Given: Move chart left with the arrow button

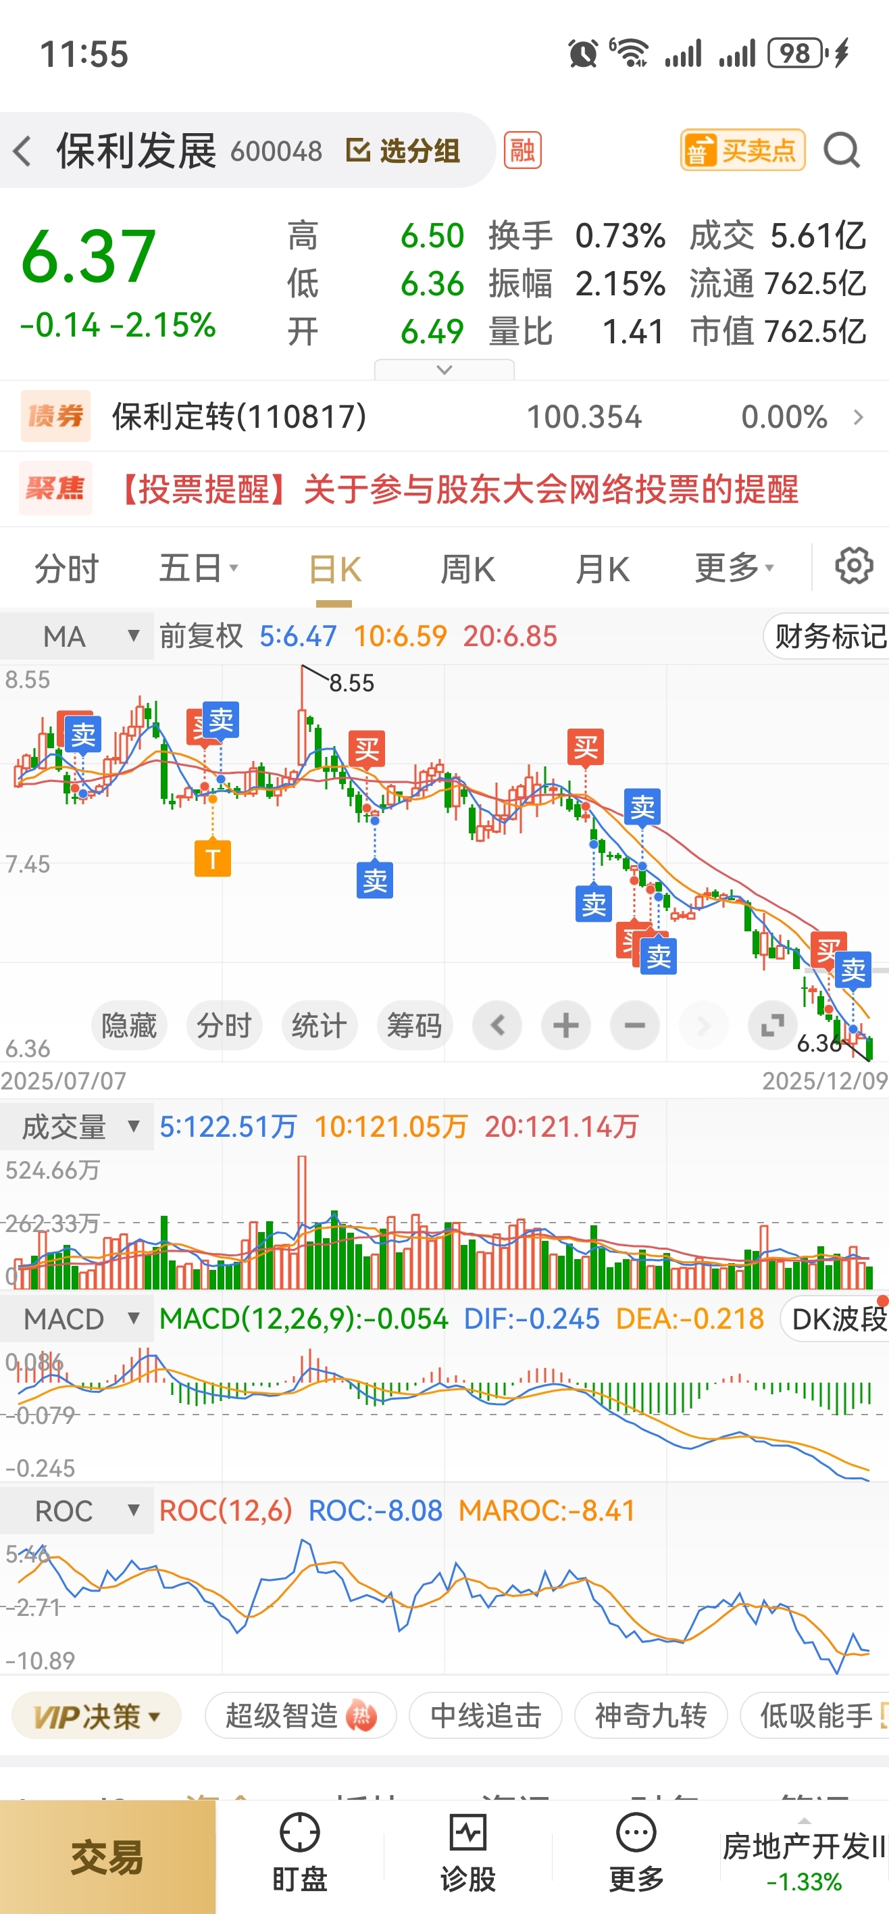Looking at the screenshot, I should 497,1025.
